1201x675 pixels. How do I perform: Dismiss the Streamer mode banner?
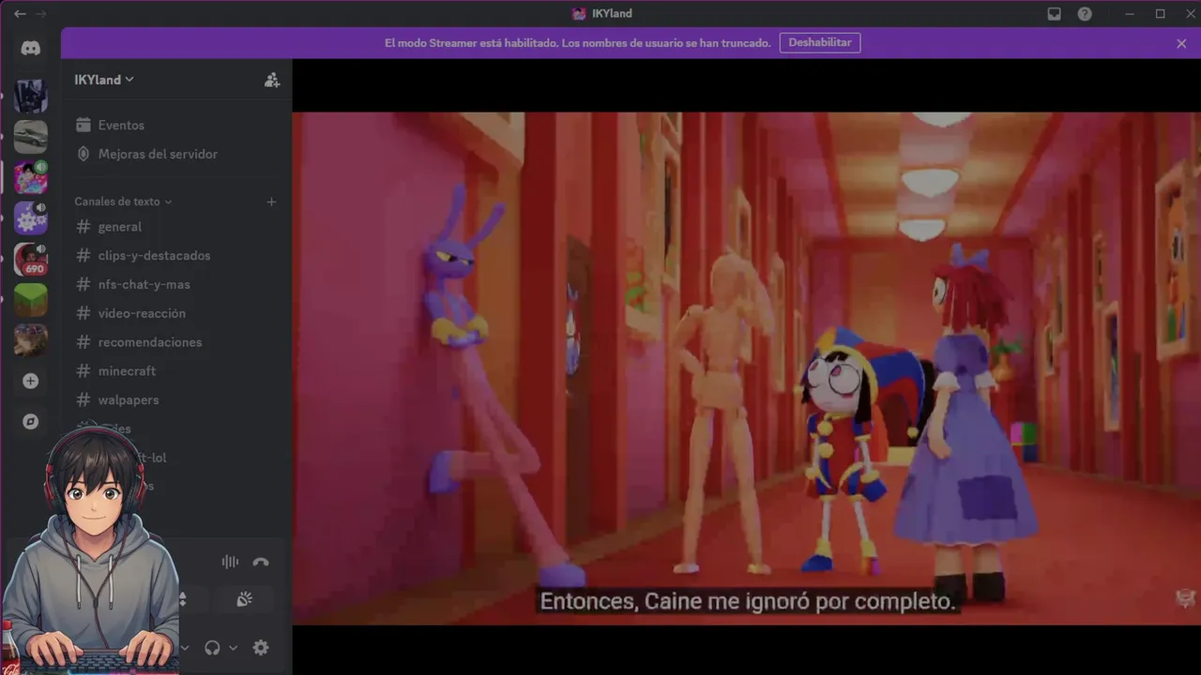[x=1181, y=43]
